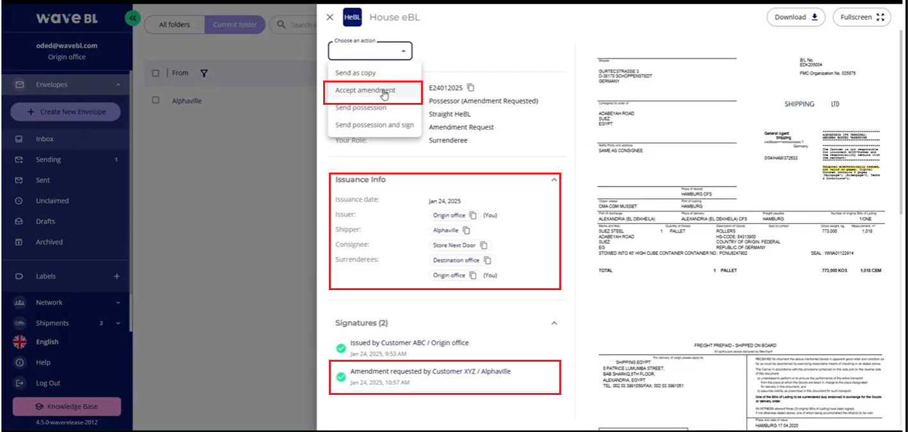
Task: Collapse the Envelopes sidebar group
Action: (x=118, y=85)
